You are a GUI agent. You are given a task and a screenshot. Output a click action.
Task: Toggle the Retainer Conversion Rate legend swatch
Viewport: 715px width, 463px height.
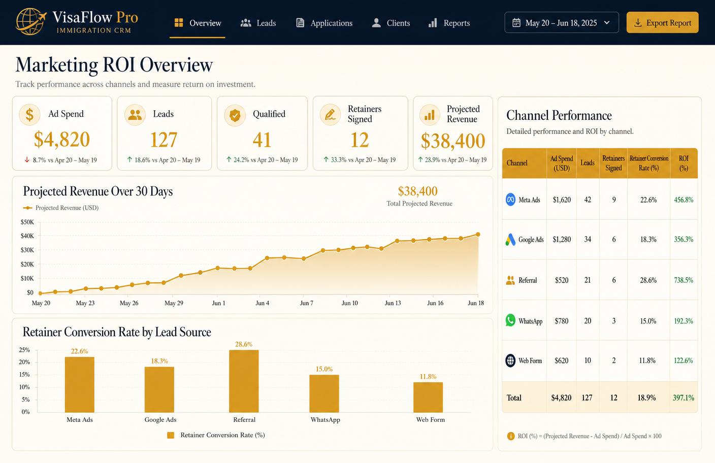click(x=171, y=435)
